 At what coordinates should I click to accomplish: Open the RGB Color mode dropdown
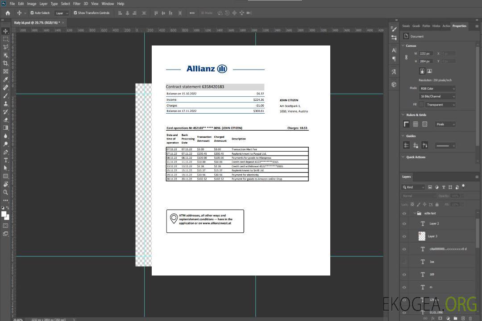pos(437,88)
